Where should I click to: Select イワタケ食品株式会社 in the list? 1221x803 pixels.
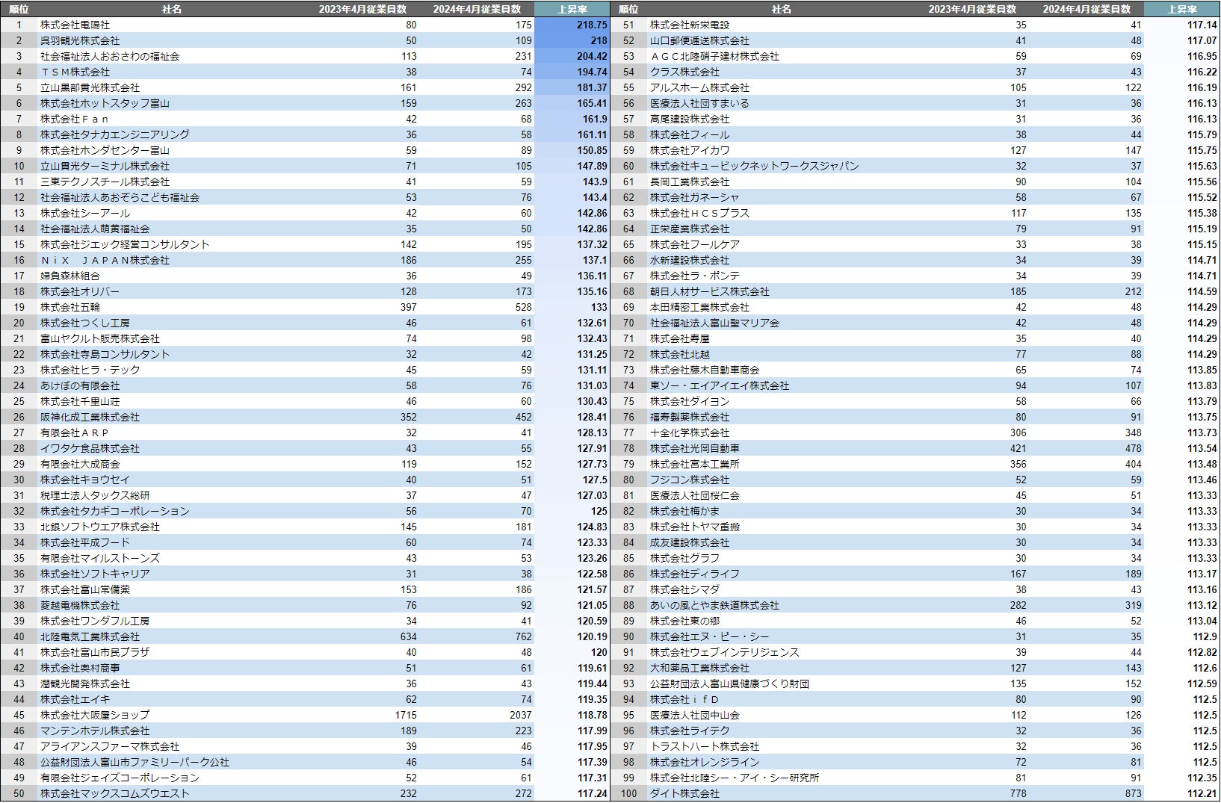90,448
